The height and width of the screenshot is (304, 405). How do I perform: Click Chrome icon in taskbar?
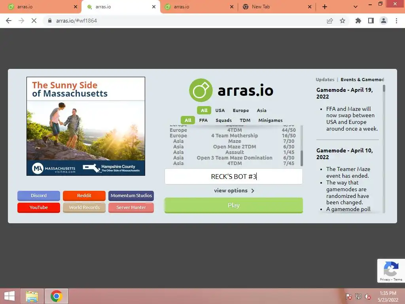click(56, 296)
